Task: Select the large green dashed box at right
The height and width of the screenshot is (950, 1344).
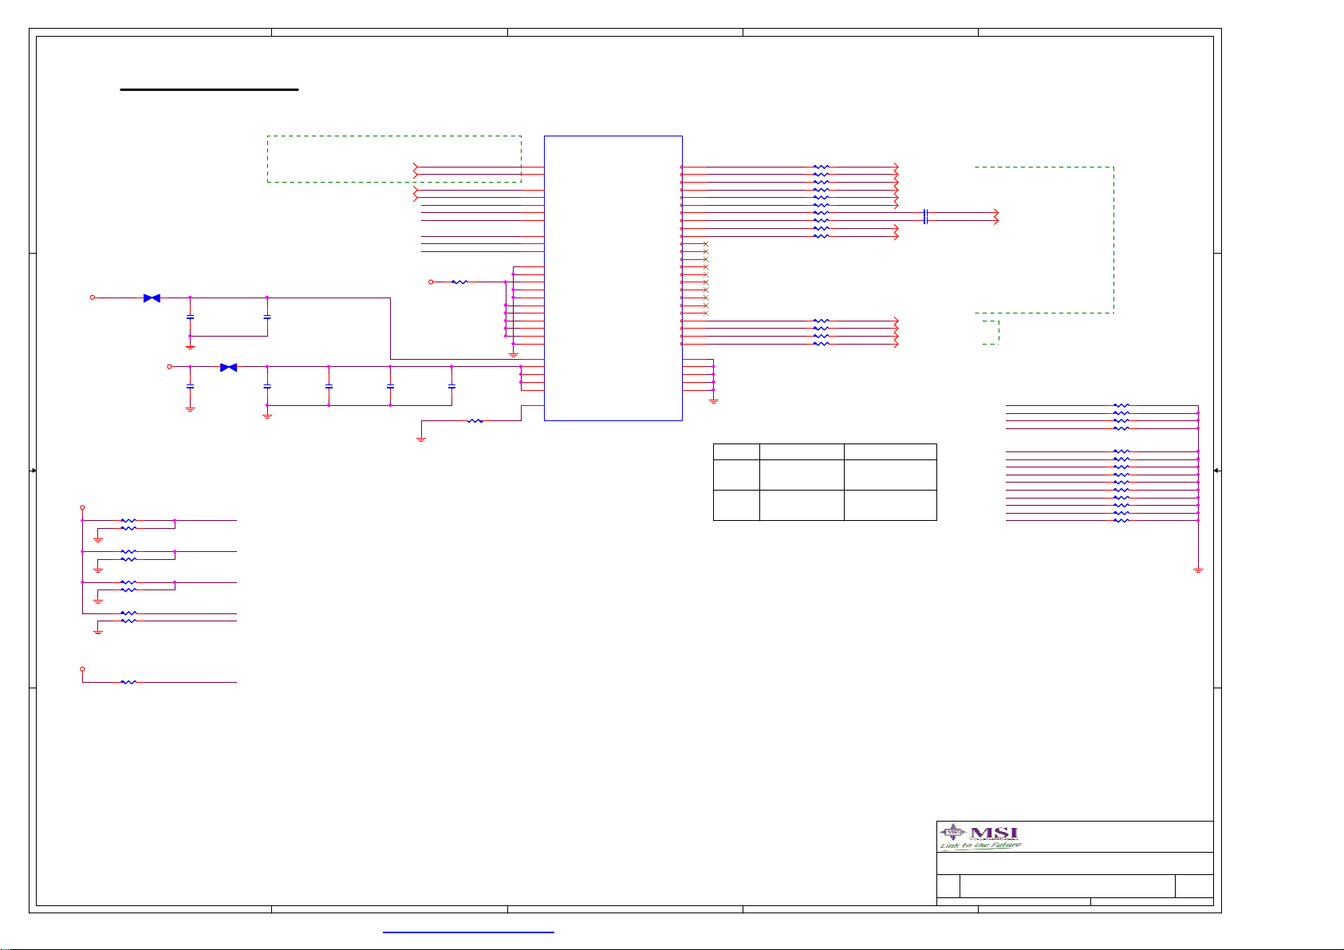Action: point(1044,239)
